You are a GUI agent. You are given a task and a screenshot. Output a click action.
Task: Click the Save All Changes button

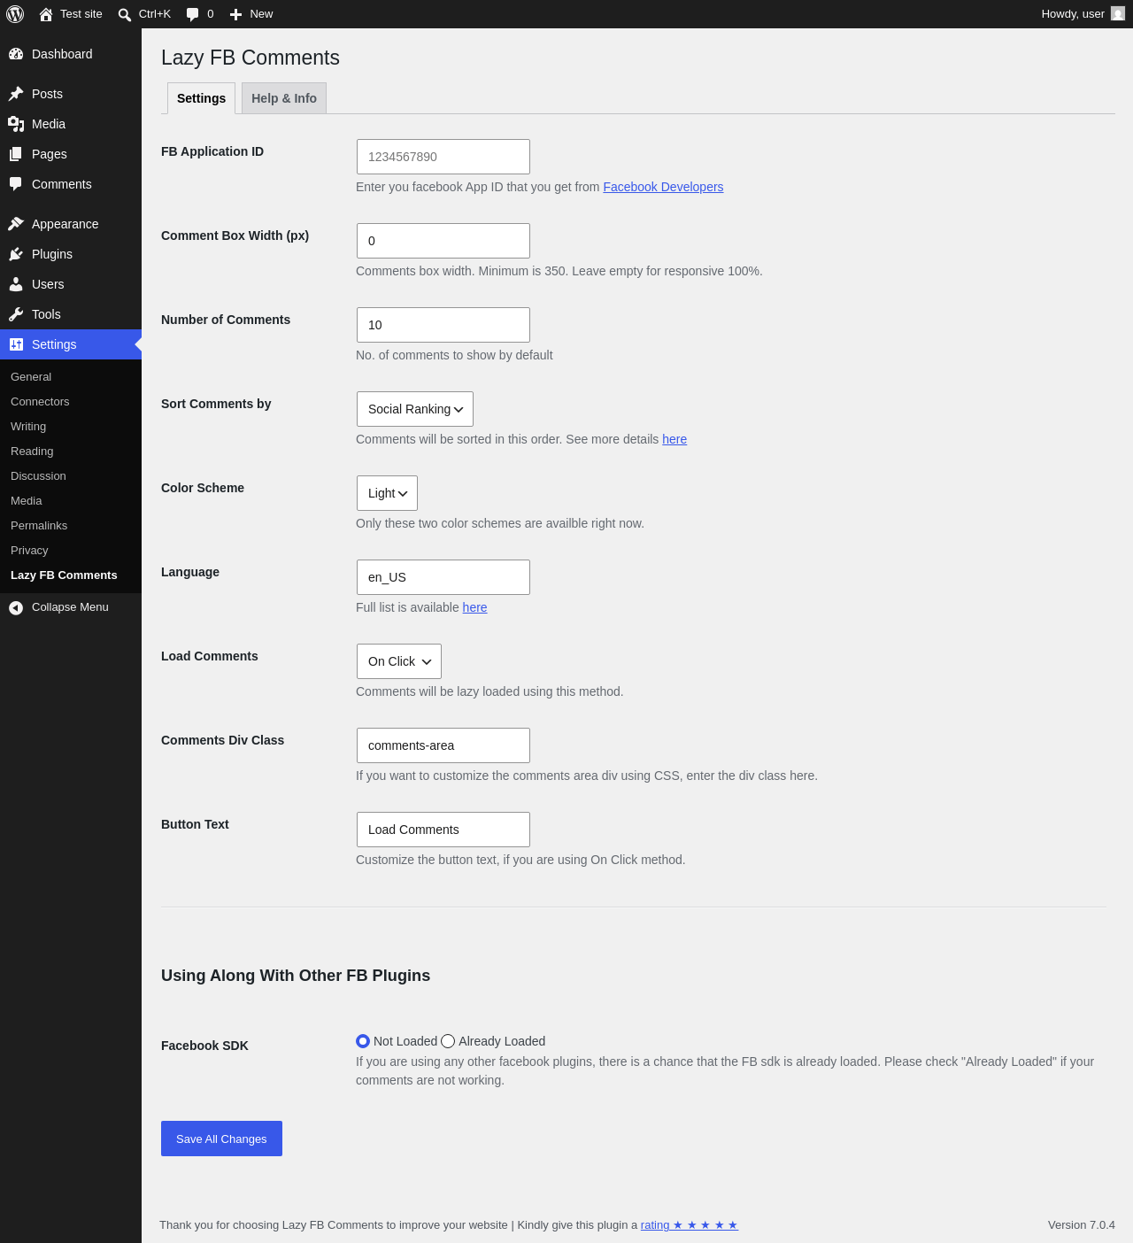221,1139
